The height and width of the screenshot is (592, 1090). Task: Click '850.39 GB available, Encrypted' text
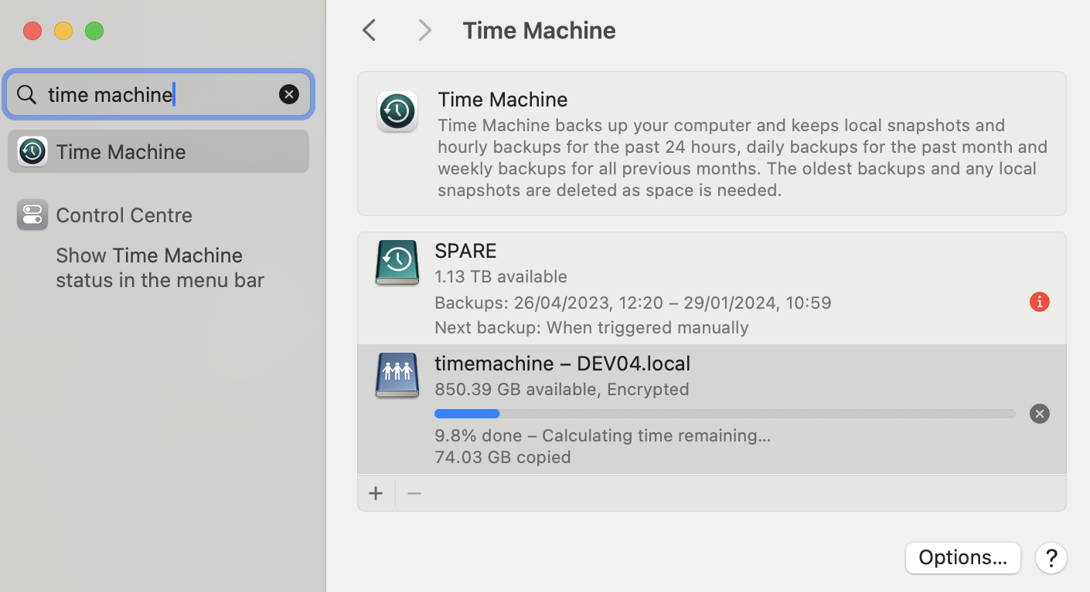pyautogui.click(x=562, y=389)
